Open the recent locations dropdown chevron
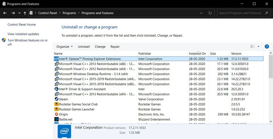Image resolution: width=273 pixels, height=139 pixels. pos(19,13)
